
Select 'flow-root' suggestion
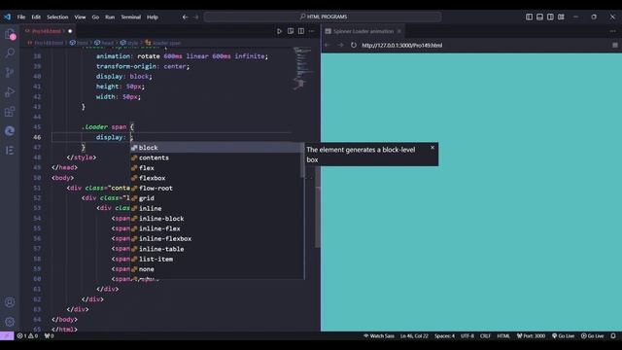click(x=217, y=188)
